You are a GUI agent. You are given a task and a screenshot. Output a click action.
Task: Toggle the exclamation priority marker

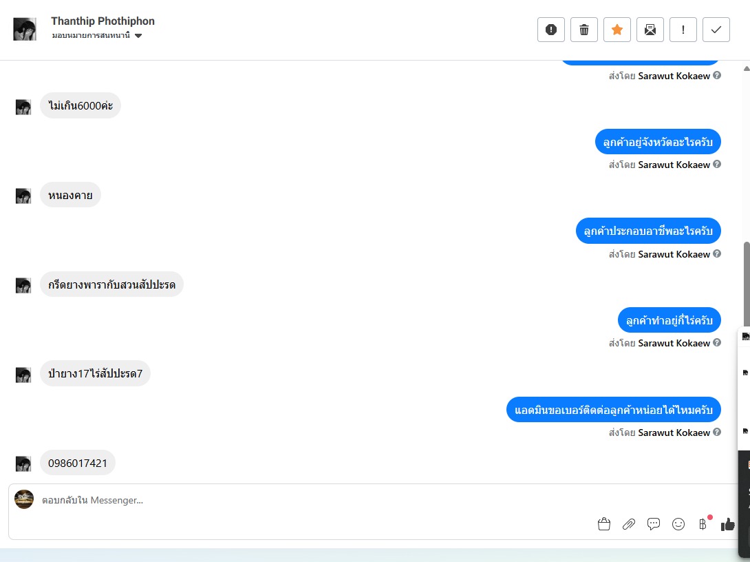coord(683,30)
